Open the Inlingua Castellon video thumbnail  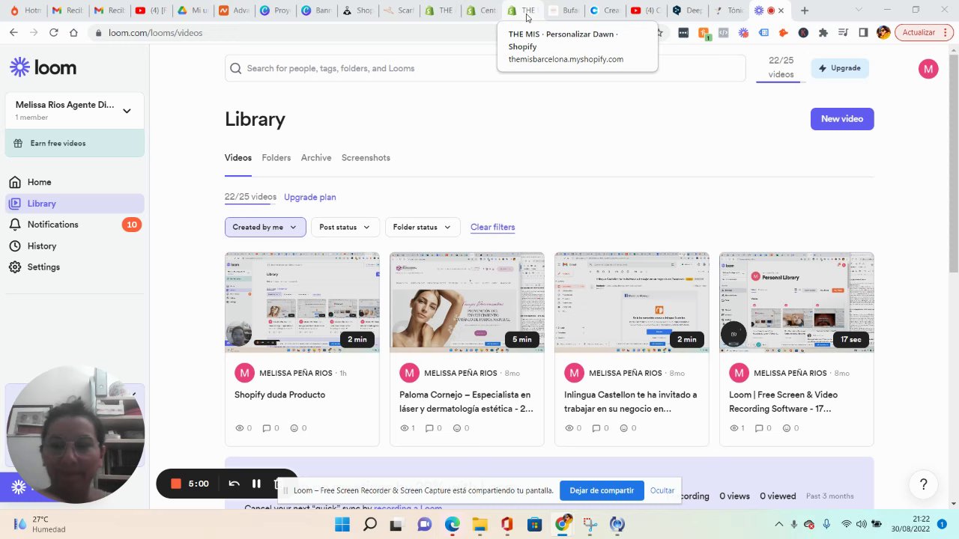point(632,302)
